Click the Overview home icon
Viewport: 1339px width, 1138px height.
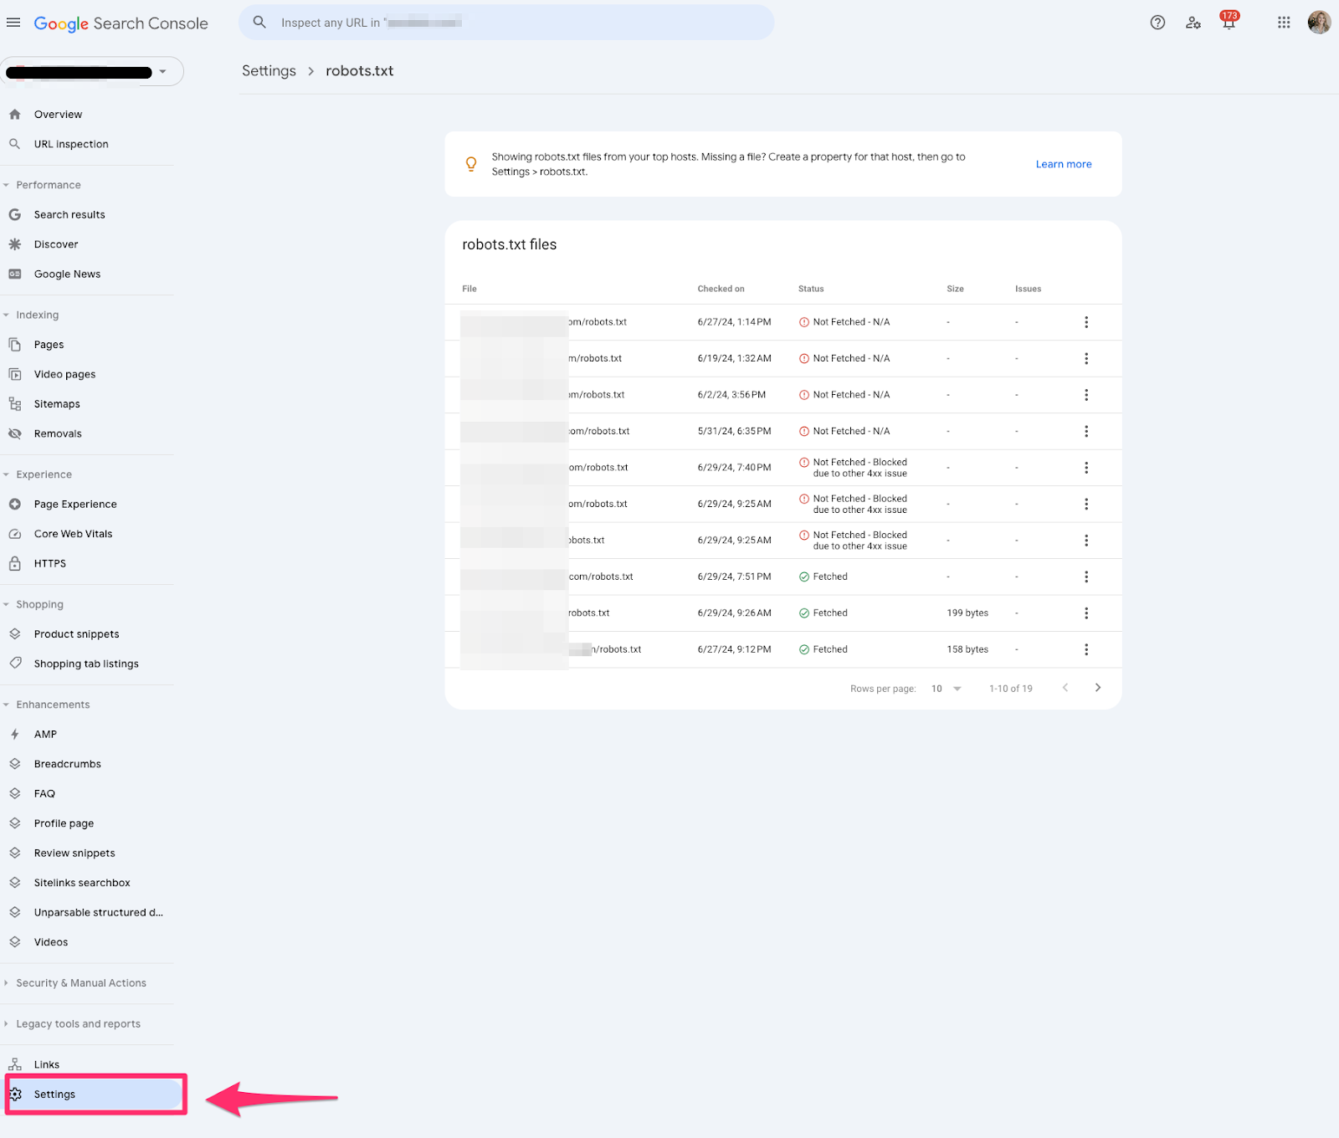click(15, 115)
